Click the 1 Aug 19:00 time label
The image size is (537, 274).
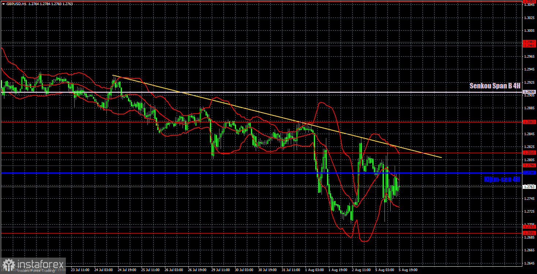click(x=338, y=270)
